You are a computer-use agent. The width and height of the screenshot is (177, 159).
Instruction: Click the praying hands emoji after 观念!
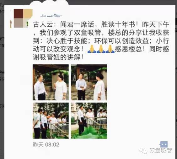(92, 49)
